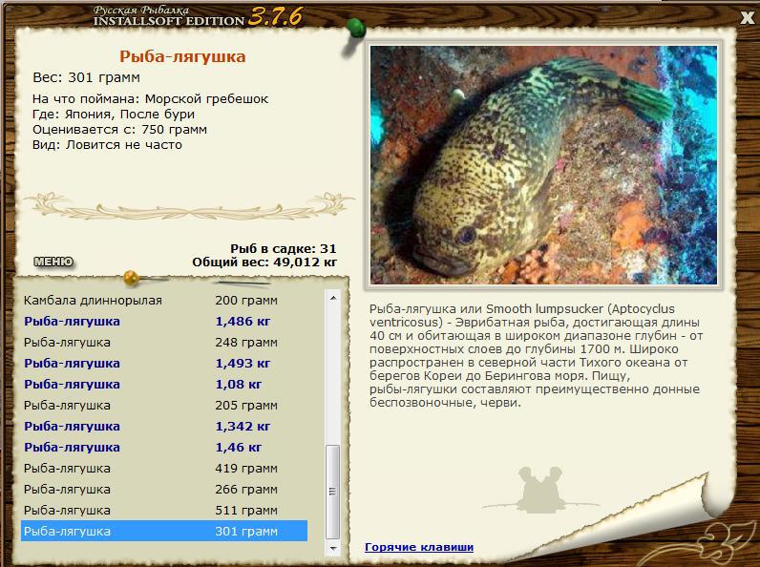This screenshot has height=567, width=760.
Task: Click the scroll down arrow in fish list
Action: (333, 549)
